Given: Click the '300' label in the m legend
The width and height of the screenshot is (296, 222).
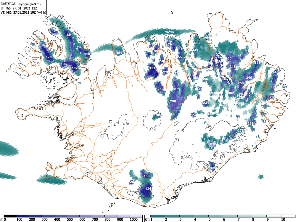Looking at the screenshot, I should (x=45, y=220).
